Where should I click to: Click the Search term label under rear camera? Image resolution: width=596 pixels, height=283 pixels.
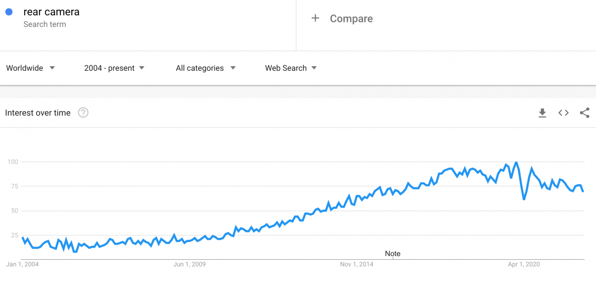pos(45,24)
